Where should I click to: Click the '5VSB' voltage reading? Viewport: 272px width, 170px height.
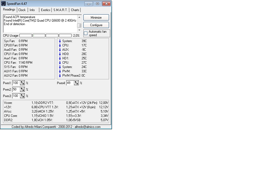click(90, 120)
